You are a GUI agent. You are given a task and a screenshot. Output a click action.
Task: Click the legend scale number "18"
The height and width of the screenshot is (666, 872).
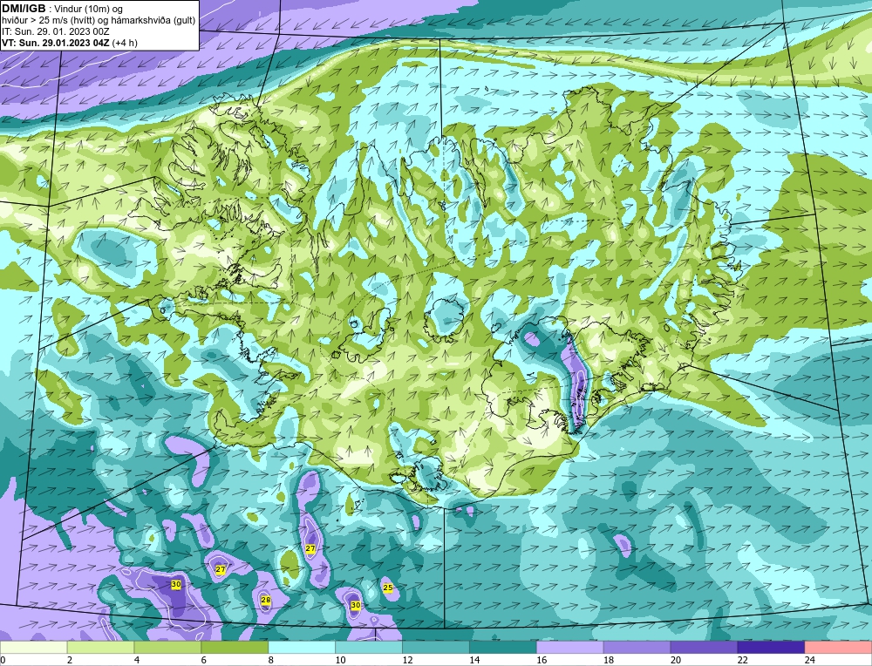click(609, 660)
